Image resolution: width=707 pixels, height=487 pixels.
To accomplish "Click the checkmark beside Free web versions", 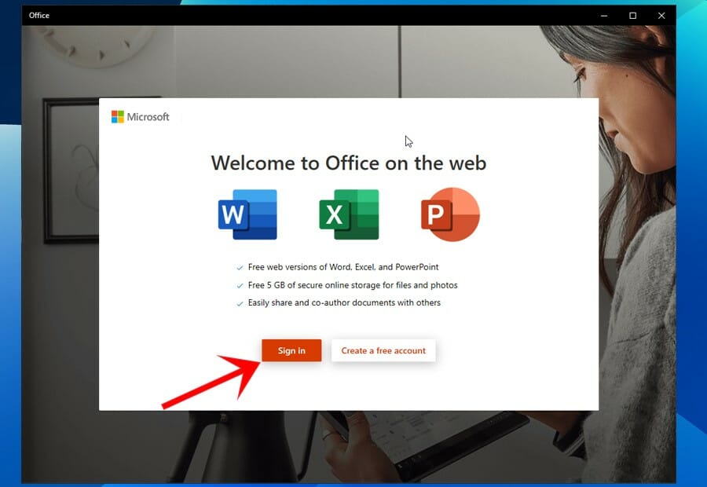I will pos(240,268).
